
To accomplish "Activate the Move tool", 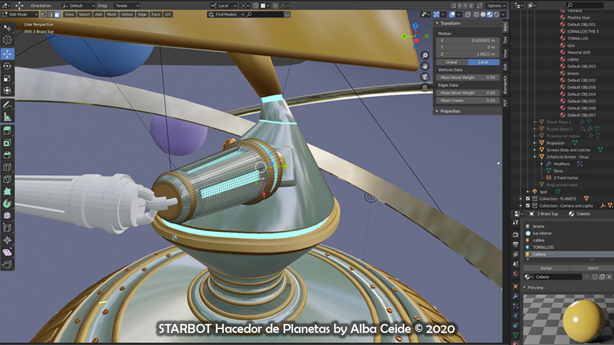I will (7, 54).
